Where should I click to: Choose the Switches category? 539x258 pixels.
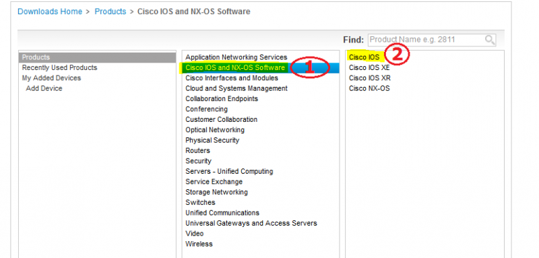pyautogui.click(x=200, y=202)
